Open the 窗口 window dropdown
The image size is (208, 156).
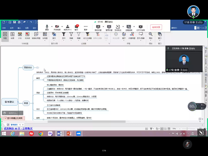(x=160, y=36)
